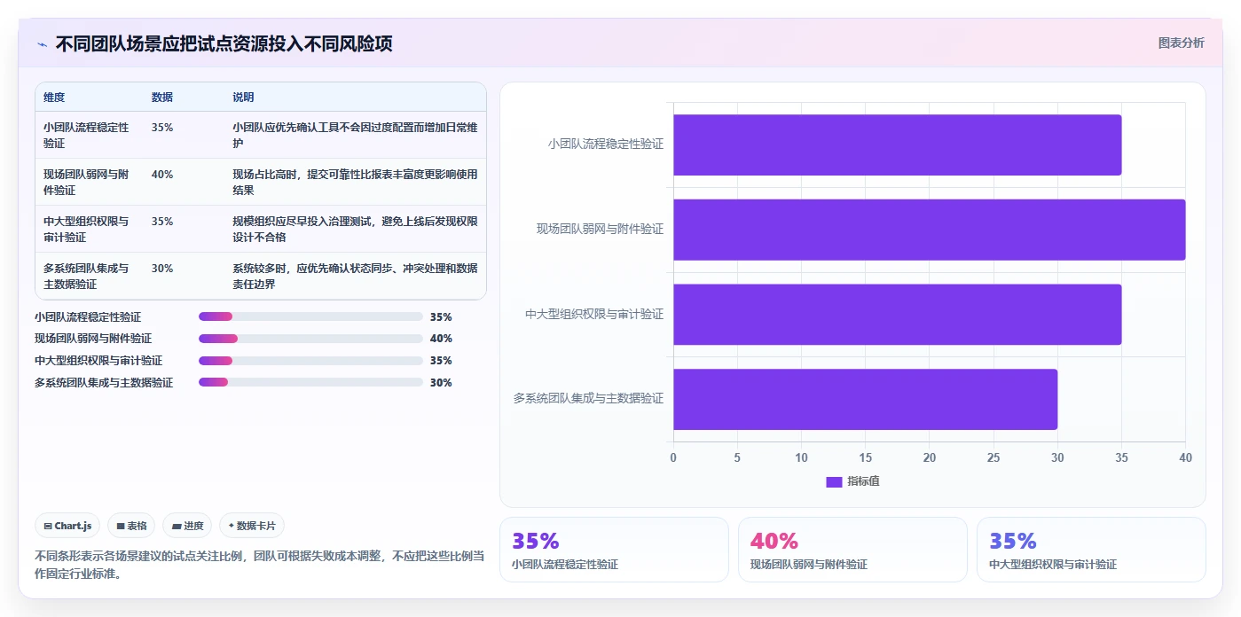Click the chart bar for 小团队流程稳定性验证

coord(897,144)
